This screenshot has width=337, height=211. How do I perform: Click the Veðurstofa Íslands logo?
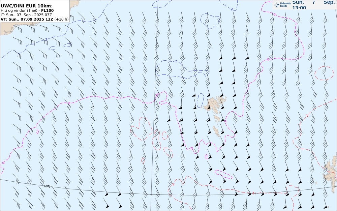click(282, 5)
